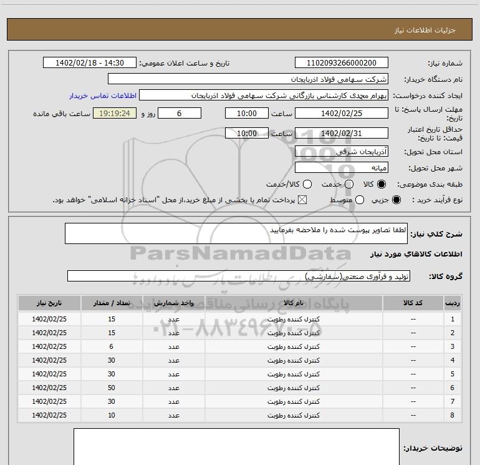Screen dimensions: 480x465
Task: Click the شماره نیاز field 1102093266000200
Action: coord(342,62)
